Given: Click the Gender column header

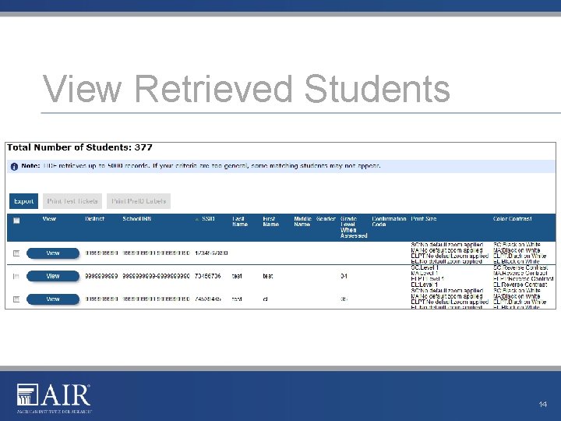Looking at the screenshot, I should pyautogui.click(x=326, y=219).
